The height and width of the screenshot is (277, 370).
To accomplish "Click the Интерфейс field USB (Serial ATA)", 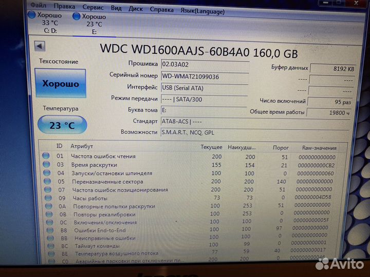I will coord(205,88).
